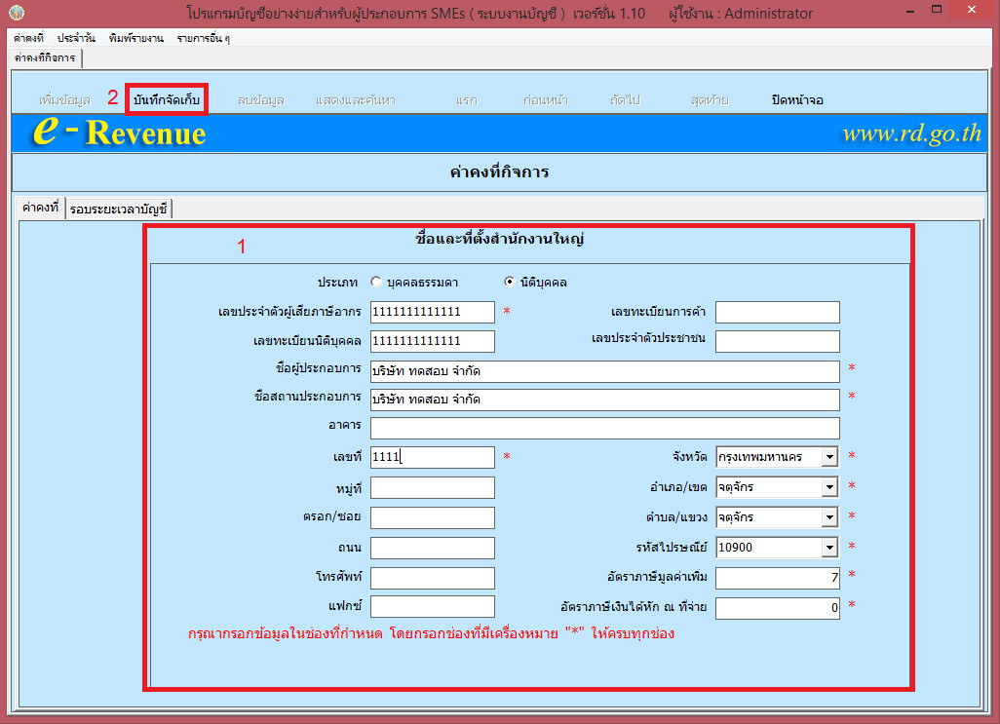Click the อัตราภาษีเงินได้หัก ณ ที่จ่าย field
Viewport: 1000px width, 724px height.
[778, 608]
